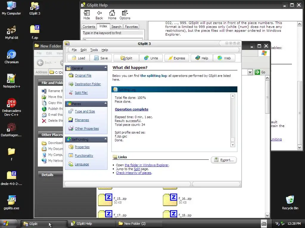The image size is (305, 228).
Task: Click the keyboard icon in taskbar
Action: (264, 224)
